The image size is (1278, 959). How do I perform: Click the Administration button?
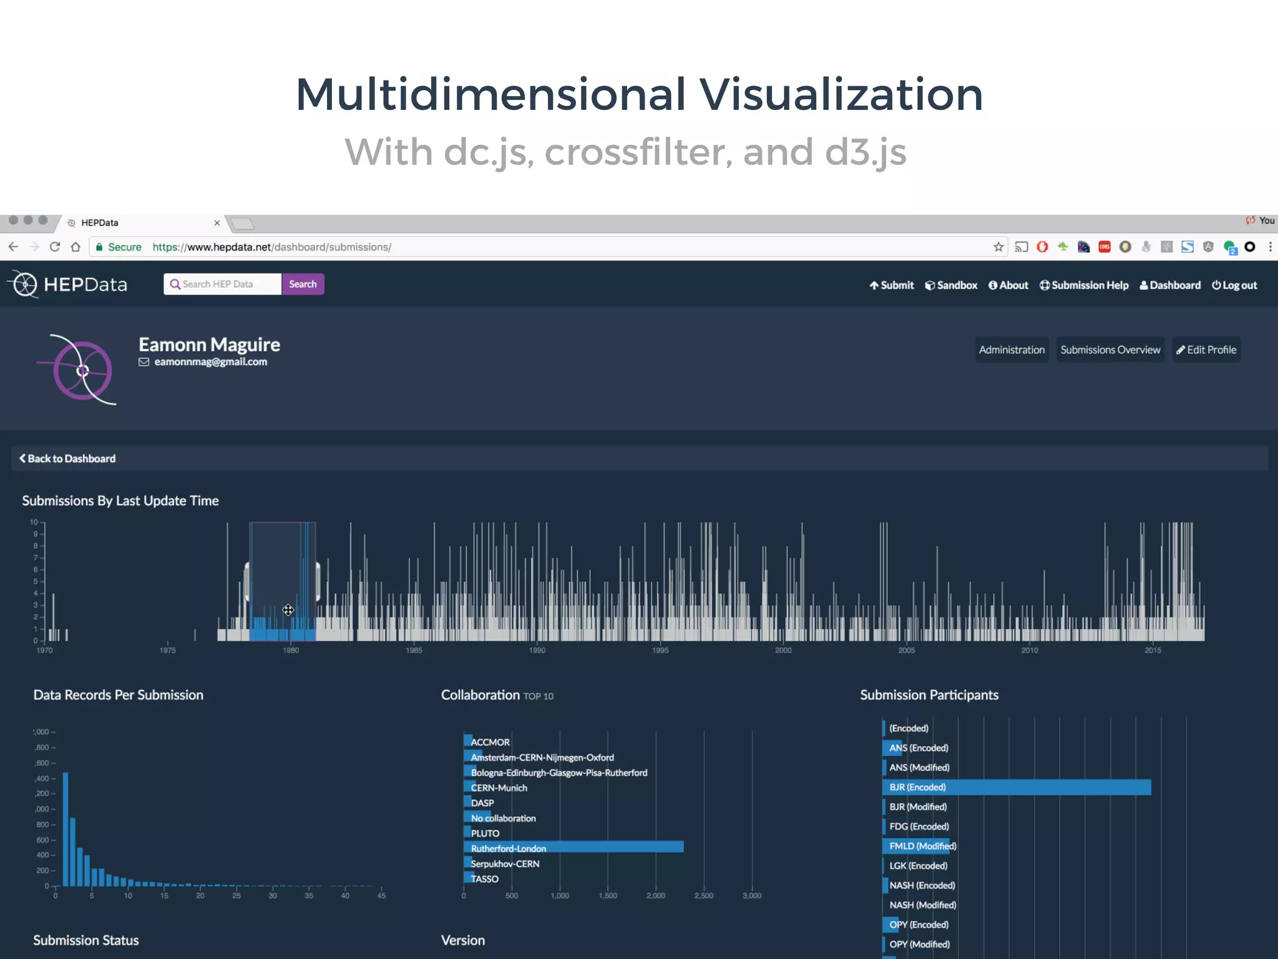1012,350
